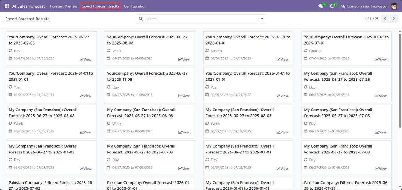View the My Company forecast to 2025-07-26
The width and height of the screenshot is (402, 190).
tap(381, 96)
